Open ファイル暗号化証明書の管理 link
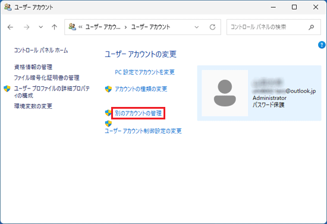The image size is (327, 224). coord(46,78)
